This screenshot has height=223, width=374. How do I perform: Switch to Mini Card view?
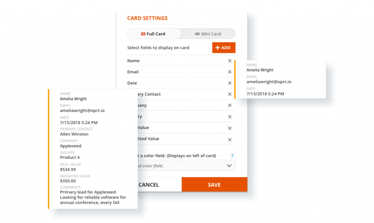[208, 34]
